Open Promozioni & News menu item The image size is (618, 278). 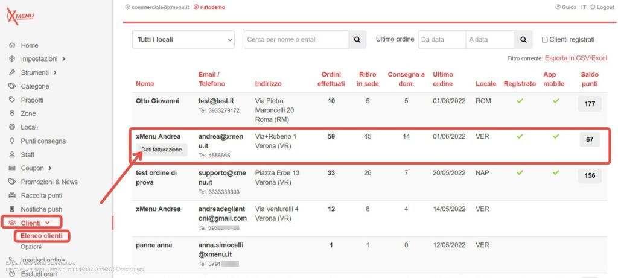[x=49, y=182]
